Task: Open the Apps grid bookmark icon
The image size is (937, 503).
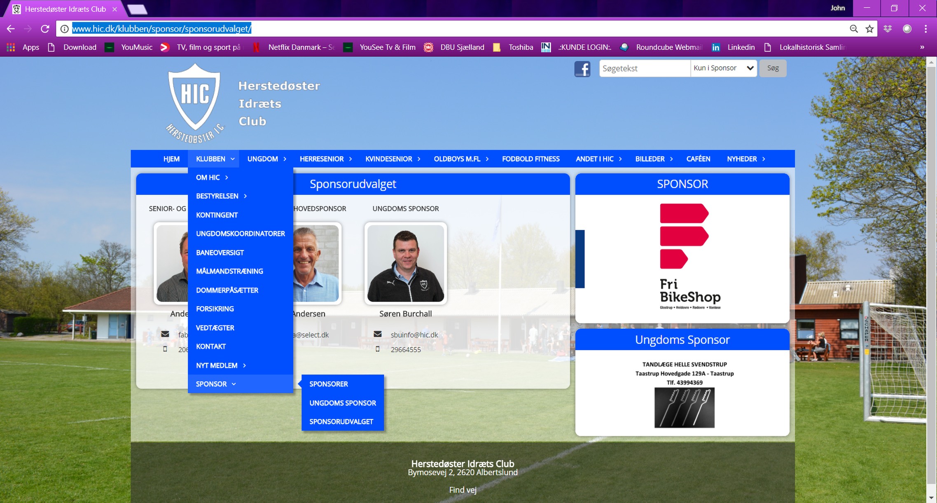Action: tap(11, 47)
